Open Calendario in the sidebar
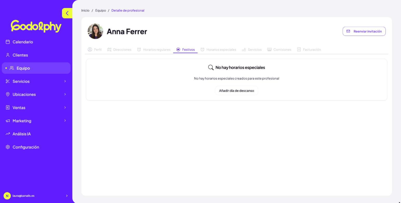This screenshot has width=401, height=203. (x=36, y=42)
